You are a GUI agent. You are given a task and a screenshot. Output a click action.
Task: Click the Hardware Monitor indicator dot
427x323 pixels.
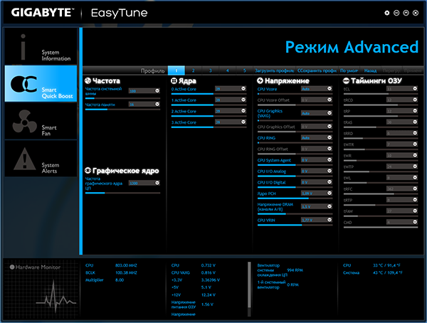(x=12, y=267)
